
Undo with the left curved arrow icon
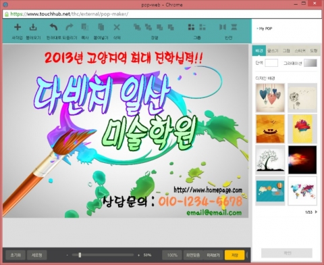click(x=53, y=27)
